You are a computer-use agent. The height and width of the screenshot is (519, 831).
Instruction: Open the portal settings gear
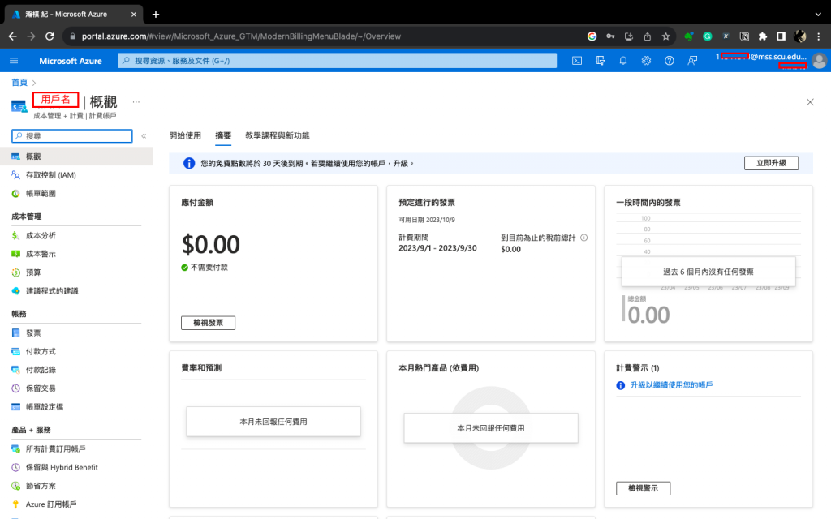646,61
